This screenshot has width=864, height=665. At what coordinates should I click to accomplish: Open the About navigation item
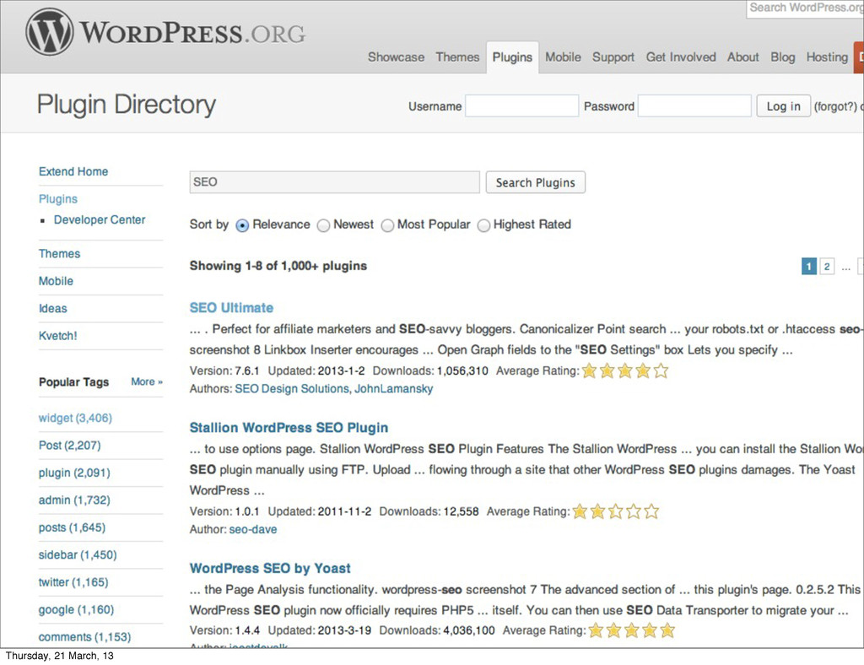(x=742, y=57)
